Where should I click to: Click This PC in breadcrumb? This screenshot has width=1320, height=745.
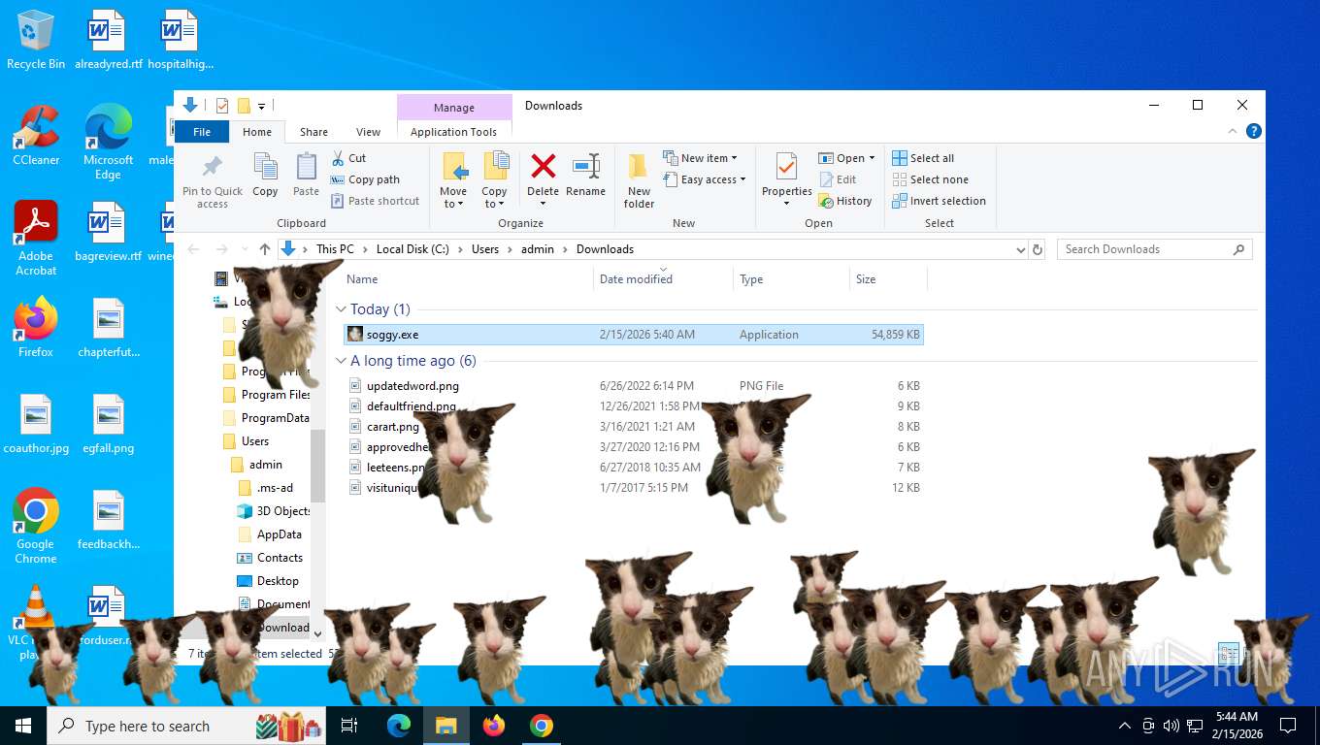(335, 249)
